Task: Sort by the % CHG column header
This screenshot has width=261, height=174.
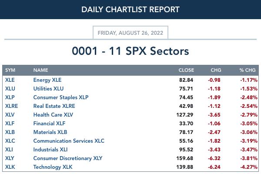Action: click(x=248, y=70)
